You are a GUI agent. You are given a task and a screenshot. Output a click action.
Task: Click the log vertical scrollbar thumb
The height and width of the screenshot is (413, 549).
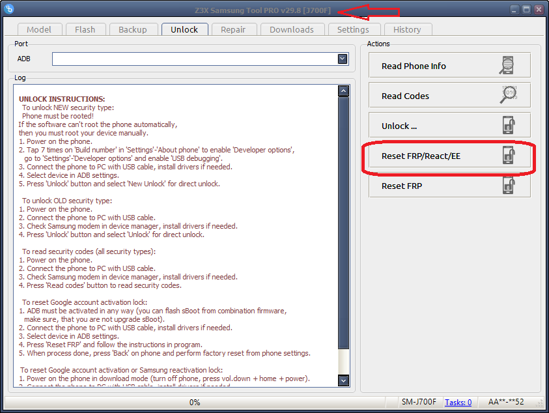[343, 222]
